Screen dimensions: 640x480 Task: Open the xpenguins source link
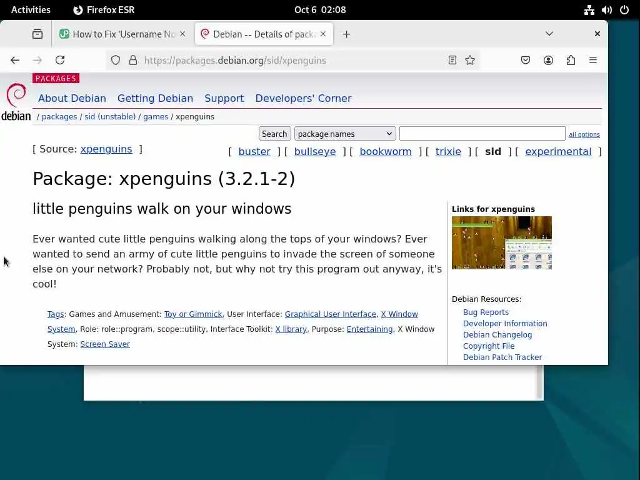[106, 149]
